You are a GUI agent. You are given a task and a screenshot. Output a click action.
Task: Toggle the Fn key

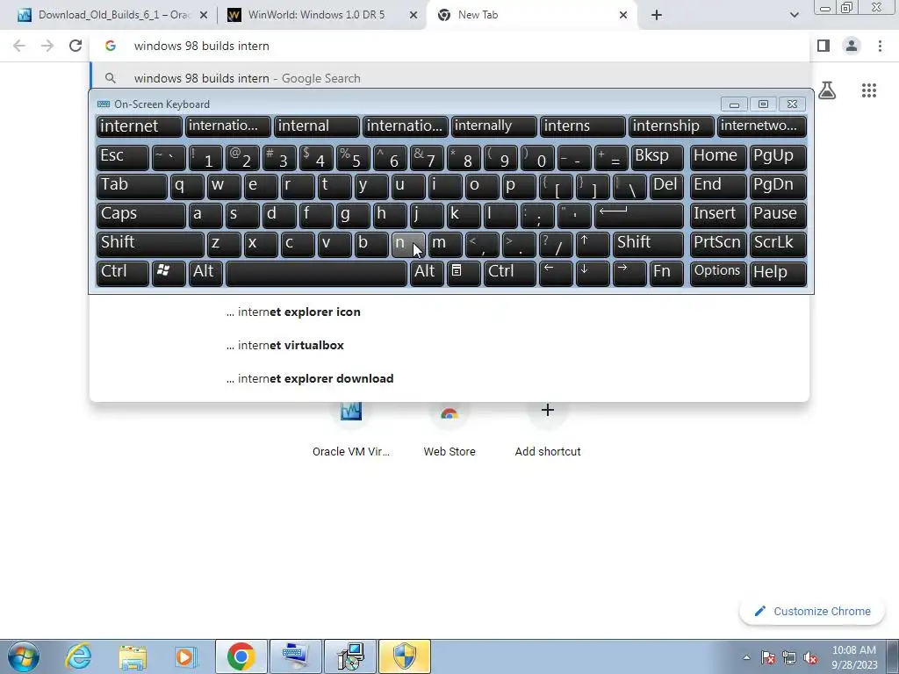click(x=667, y=273)
